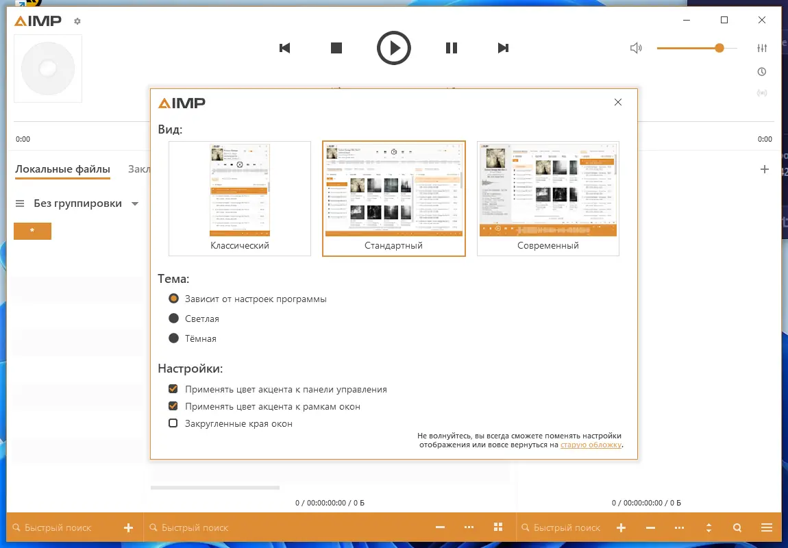Select the Классический view thumbnail
The width and height of the screenshot is (788, 548).
[240, 199]
